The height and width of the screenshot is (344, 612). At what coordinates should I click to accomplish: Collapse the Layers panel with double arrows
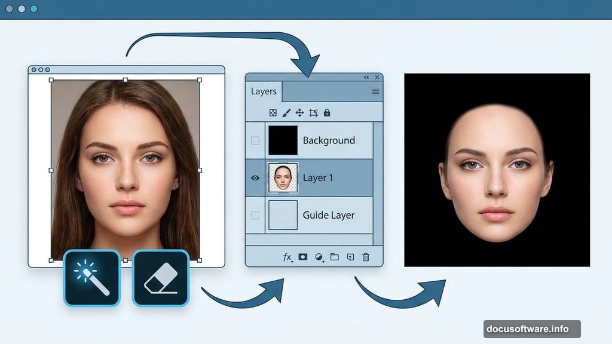tap(366, 78)
